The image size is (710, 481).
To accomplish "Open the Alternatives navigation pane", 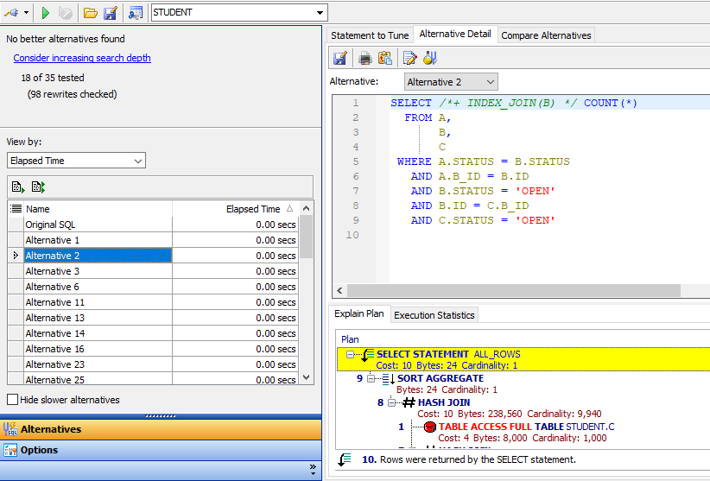I will click(161, 429).
